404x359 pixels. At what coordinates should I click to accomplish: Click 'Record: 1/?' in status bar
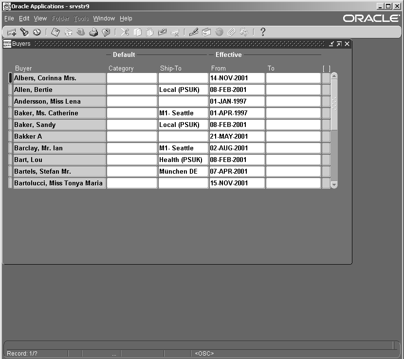coord(22,354)
